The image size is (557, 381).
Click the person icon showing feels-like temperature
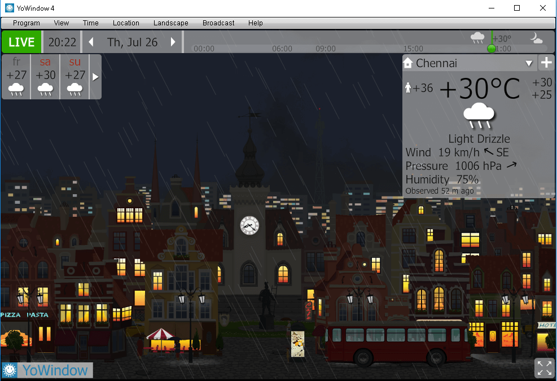coord(407,87)
